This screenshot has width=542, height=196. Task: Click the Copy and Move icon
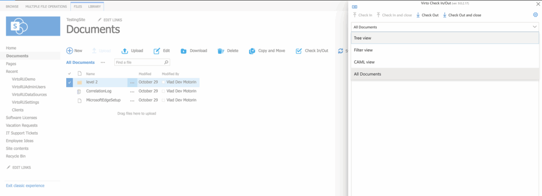[x=252, y=51]
